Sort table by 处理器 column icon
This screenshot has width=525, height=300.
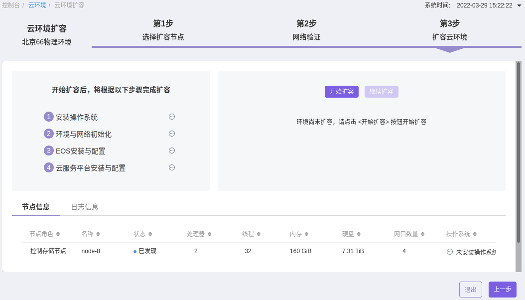coord(210,234)
